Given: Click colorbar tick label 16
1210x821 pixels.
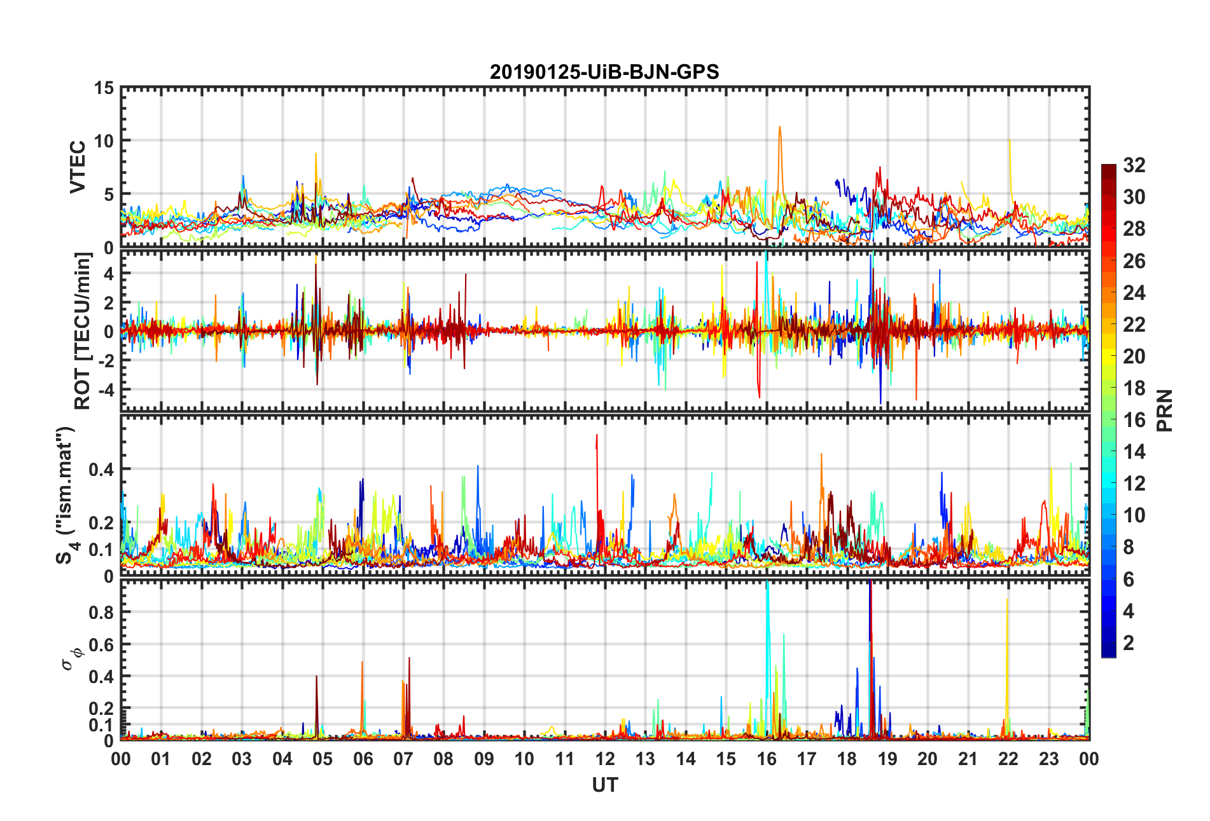Looking at the screenshot, I should click(x=1134, y=419).
